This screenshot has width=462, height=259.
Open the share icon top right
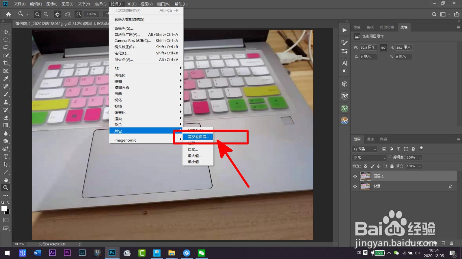click(457, 14)
